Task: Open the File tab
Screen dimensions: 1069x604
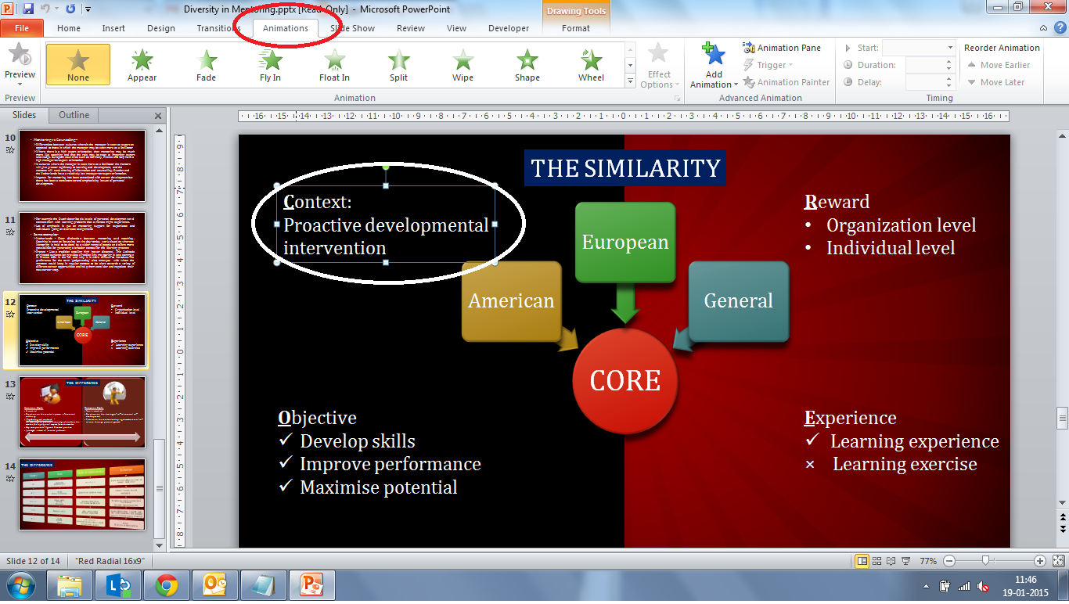Action: 22,28
